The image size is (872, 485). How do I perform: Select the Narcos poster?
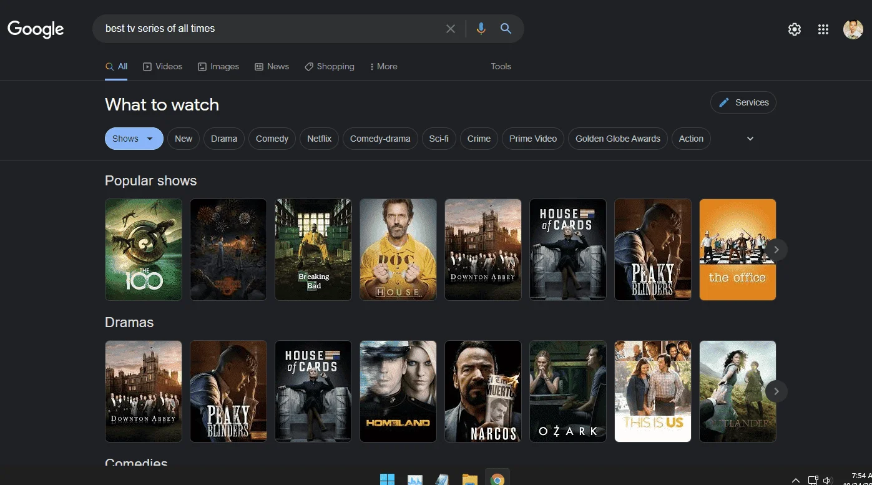click(483, 391)
